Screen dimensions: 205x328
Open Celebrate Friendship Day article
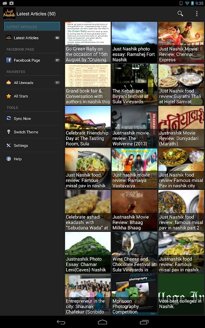(x=88, y=126)
